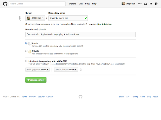Click the footer GitHub mark icon
This screenshot has width=161, height=120.
click(80, 97)
